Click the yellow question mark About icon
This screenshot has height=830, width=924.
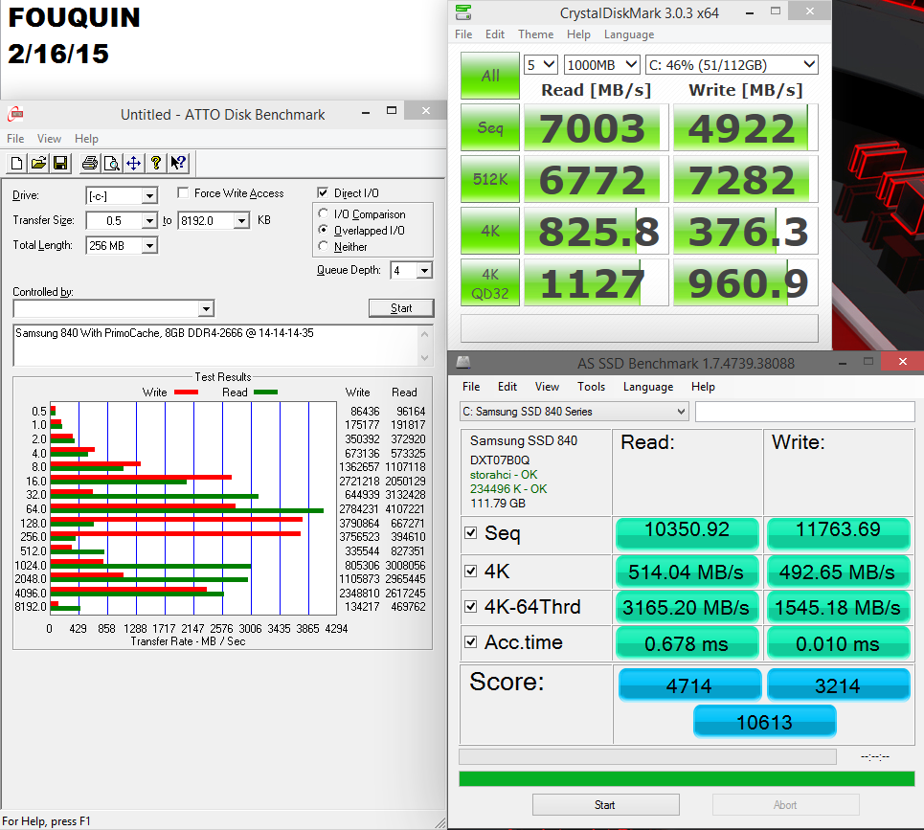point(156,163)
